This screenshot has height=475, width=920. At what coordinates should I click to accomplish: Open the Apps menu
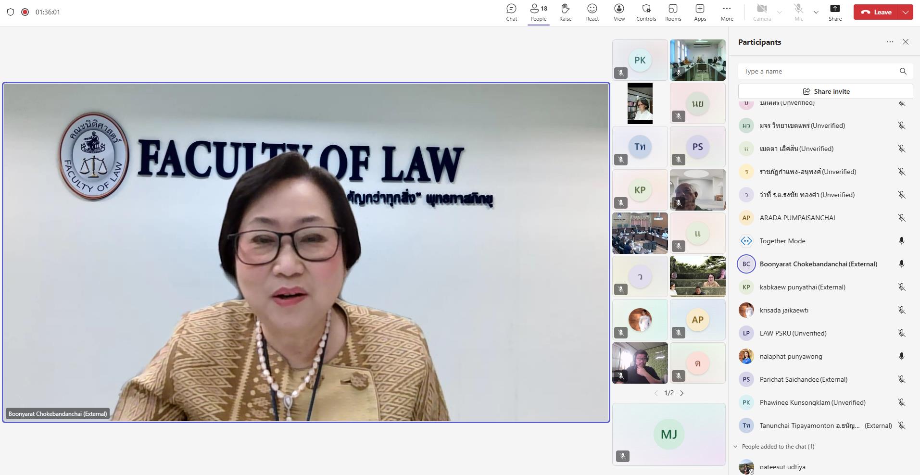(x=700, y=12)
